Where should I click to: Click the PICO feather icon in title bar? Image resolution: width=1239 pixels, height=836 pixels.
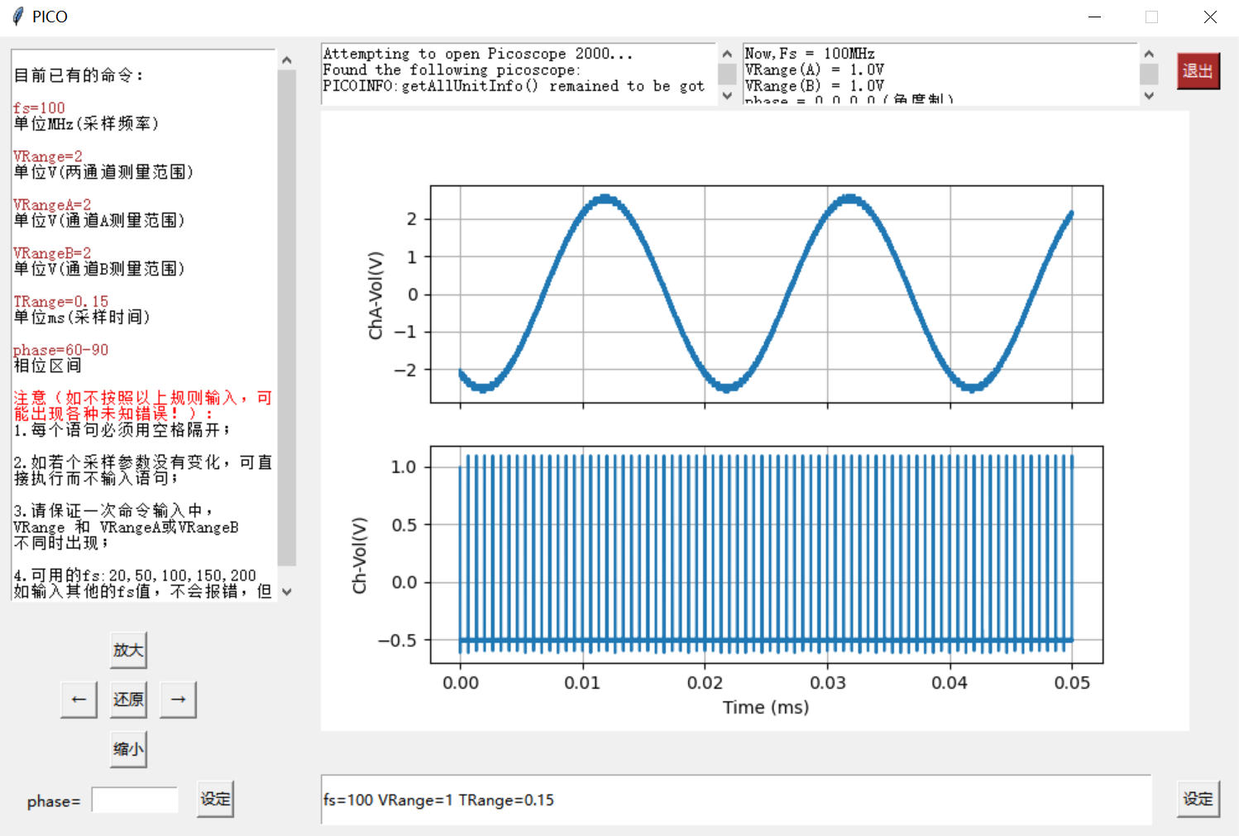17,17
